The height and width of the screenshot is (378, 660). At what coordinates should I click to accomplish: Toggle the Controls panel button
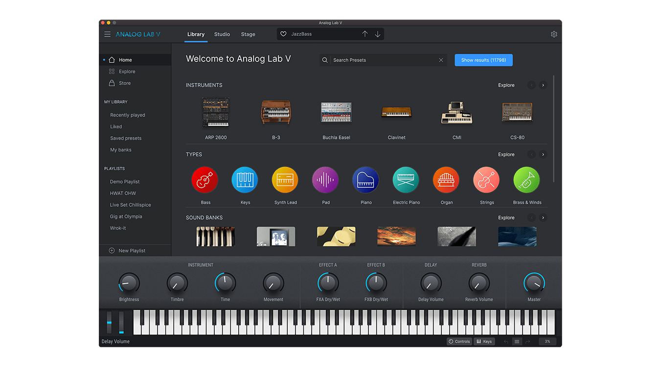pyautogui.click(x=459, y=341)
